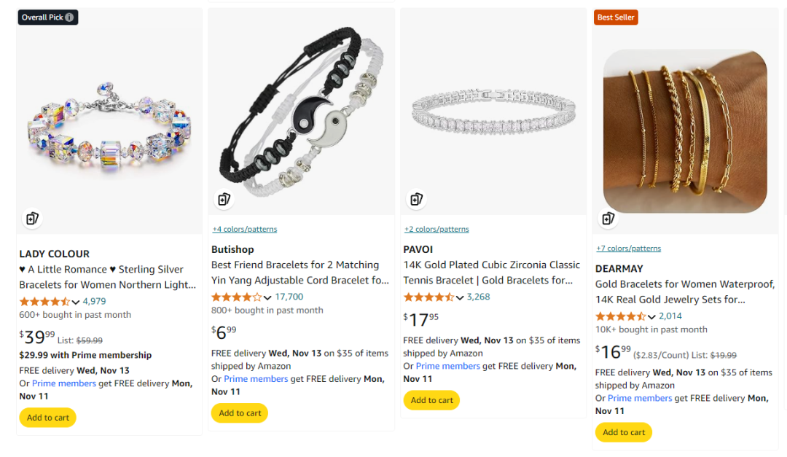
Task: Expand rating chevron for DEARMAY gold bracelets
Action: tap(651, 316)
